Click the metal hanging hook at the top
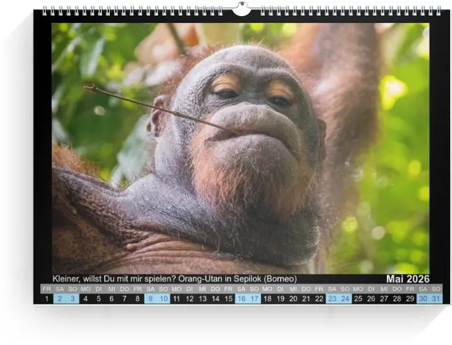Viewport: 452px width, 345px height. tap(241, 8)
